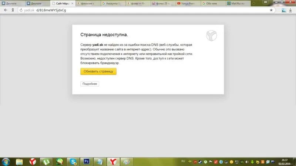This screenshot has width=296, height=166.
Task: Click the speaker volume tray icon
Action: pyautogui.click(x=247, y=162)
